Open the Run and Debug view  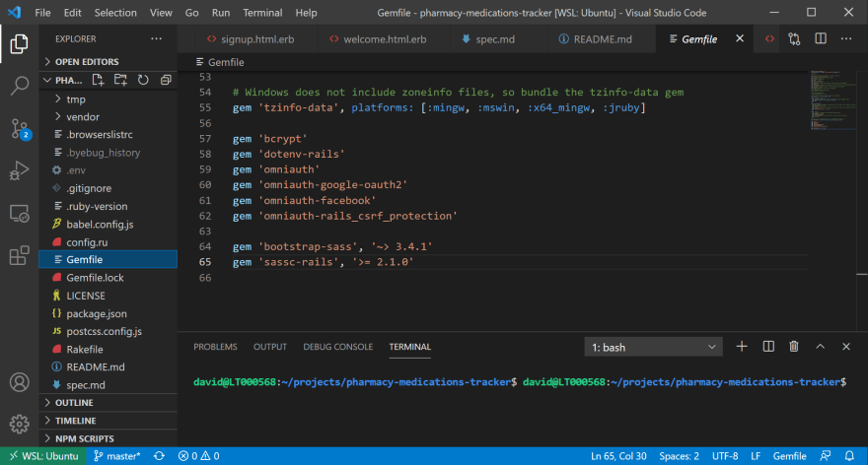(20, 170)
